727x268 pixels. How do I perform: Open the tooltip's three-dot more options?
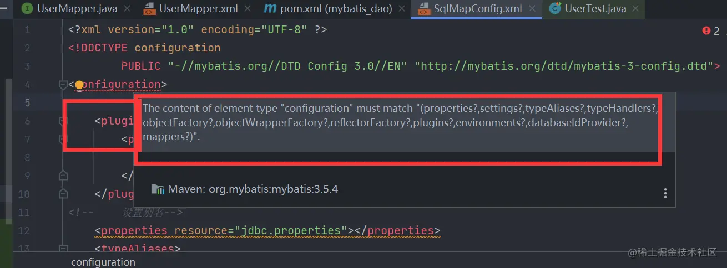tap(665, 193)
